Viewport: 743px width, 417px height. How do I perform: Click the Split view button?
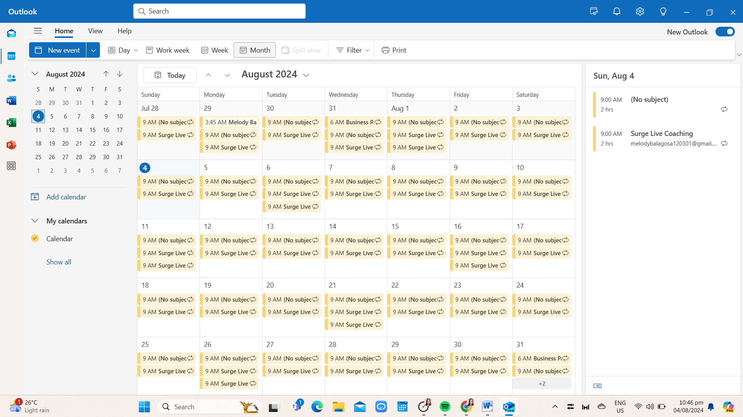[x=301, y=50]
